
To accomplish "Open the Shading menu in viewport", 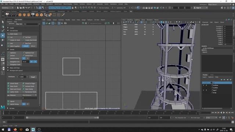I will tap(130, 20).
